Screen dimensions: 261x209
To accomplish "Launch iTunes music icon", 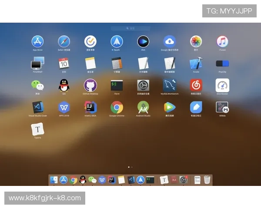I will 222,41.
